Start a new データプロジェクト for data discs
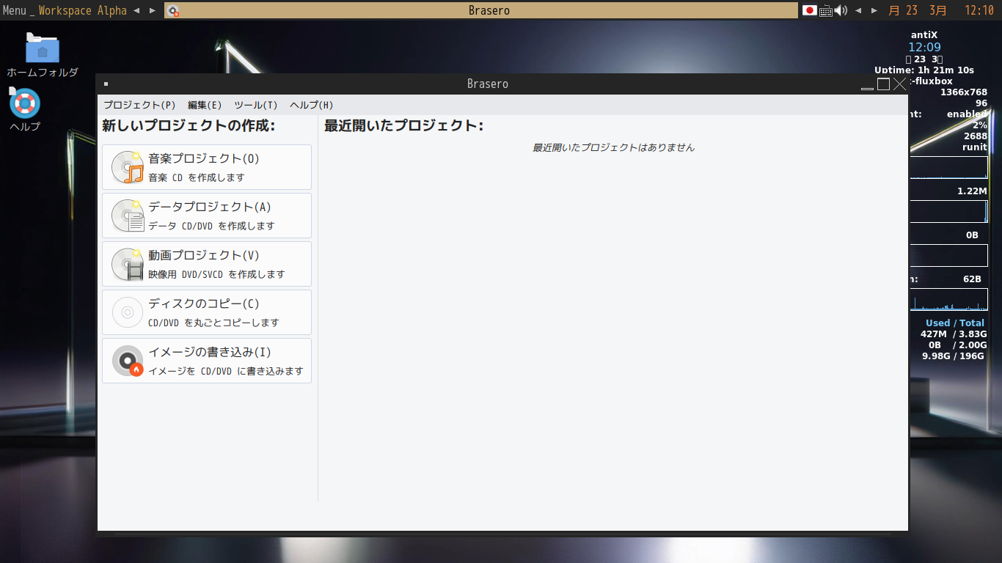 tap(206, 215)
